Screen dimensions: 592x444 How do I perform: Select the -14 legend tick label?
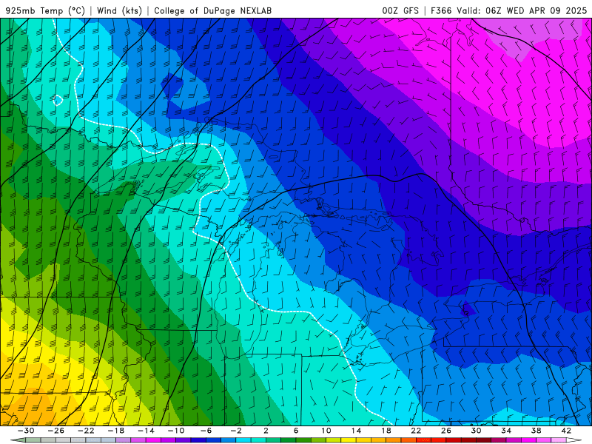[x=146, y=431]
